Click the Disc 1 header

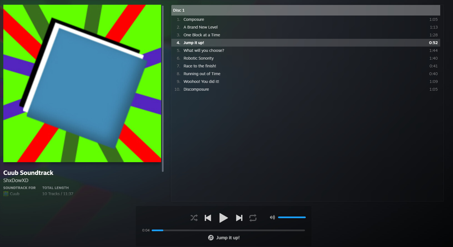pyautogui.click(x=306, y=10)
